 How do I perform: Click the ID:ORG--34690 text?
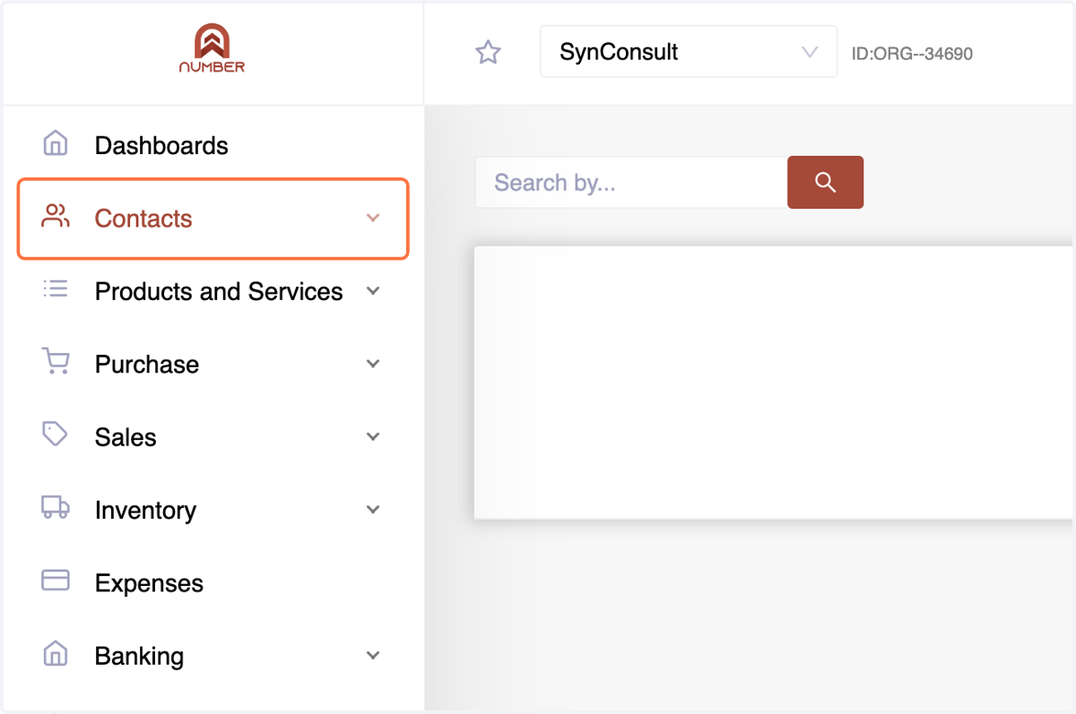912,54
